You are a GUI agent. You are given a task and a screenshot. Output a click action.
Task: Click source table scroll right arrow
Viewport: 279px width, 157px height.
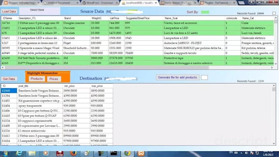pos(272,68)
